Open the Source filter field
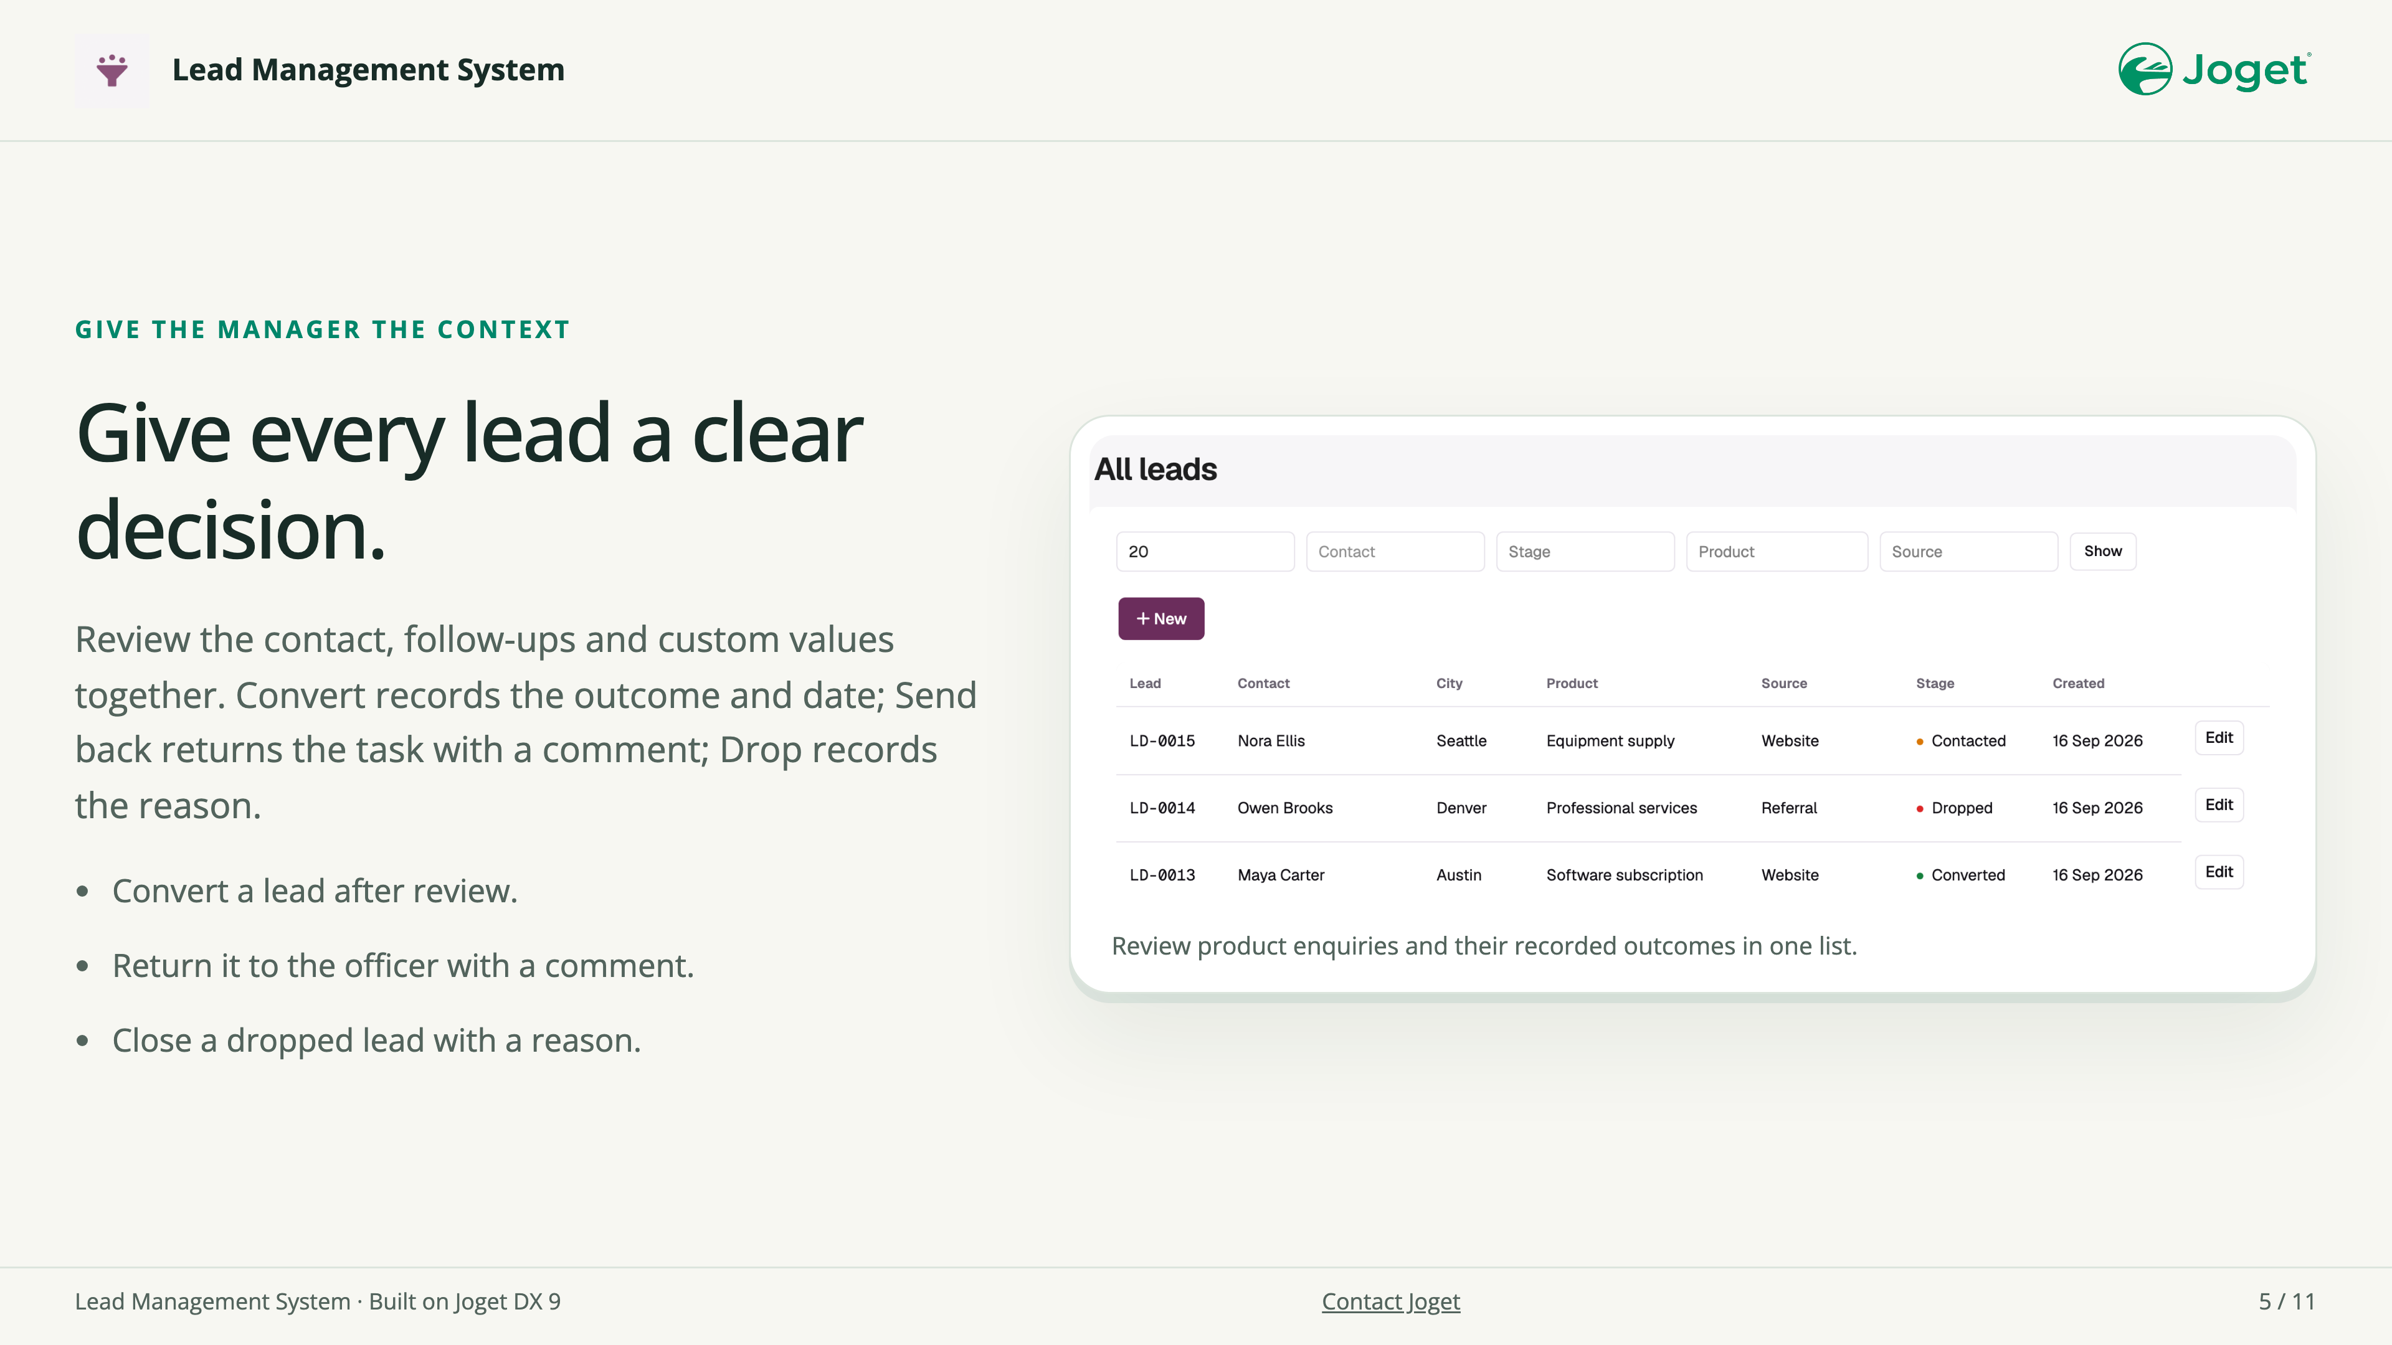2392x1345 pixels. [x=1968, y=551]
